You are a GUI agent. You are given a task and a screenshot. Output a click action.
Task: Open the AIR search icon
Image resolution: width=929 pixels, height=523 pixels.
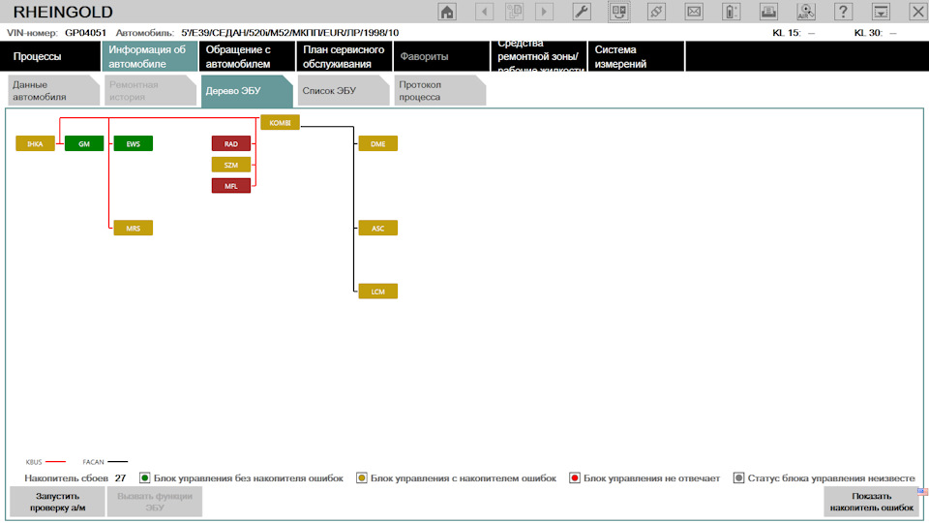[x=806, y=12]
